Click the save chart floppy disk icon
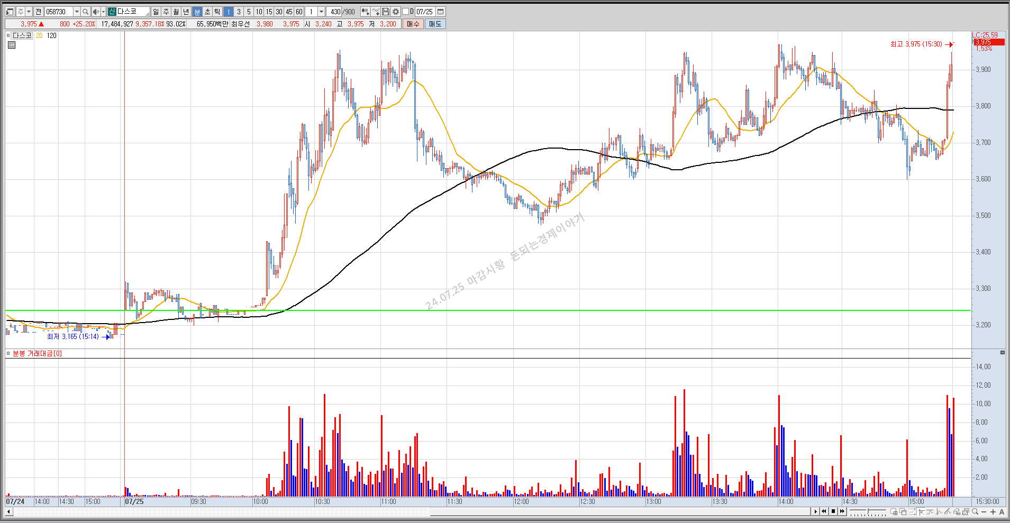The height and width of the screenshot is (523, 1010). coord(386,12)
